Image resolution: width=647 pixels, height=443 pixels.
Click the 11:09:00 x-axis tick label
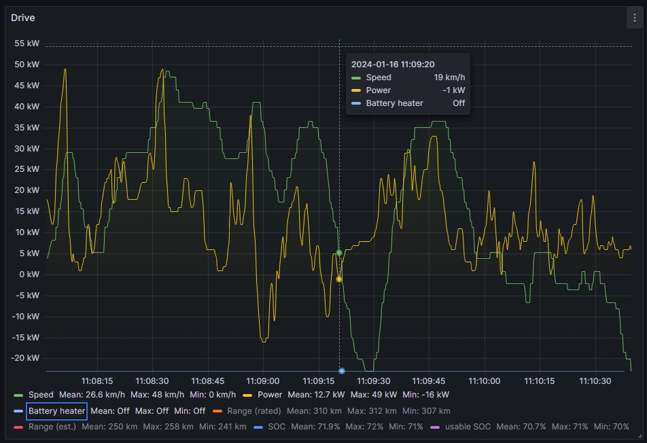[x=263, y=381]
